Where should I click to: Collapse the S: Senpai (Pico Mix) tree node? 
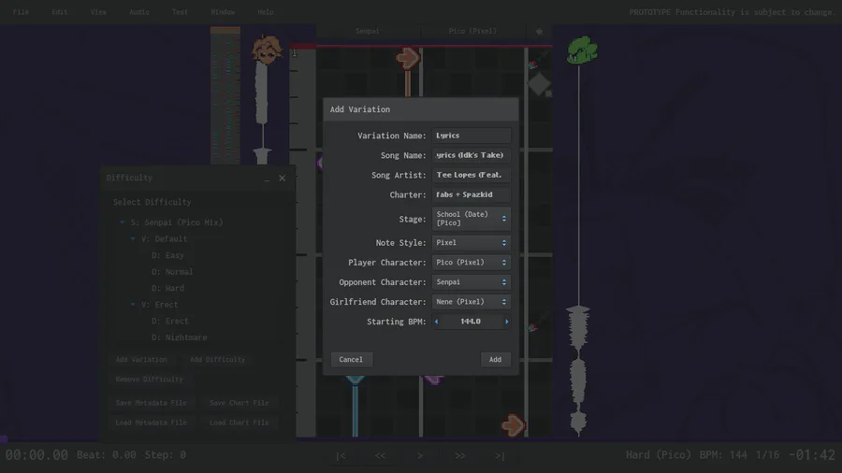pos(123,222)
